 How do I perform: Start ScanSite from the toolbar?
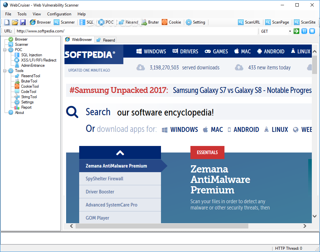tap(305, 22)
